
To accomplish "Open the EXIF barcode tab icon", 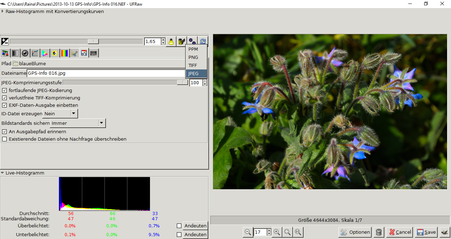I will pyautogui.click(x=94, y=53).
